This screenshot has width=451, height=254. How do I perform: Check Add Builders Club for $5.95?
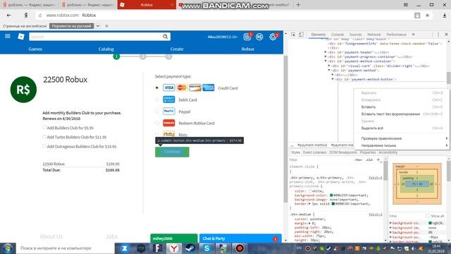[x=44, y=127]
